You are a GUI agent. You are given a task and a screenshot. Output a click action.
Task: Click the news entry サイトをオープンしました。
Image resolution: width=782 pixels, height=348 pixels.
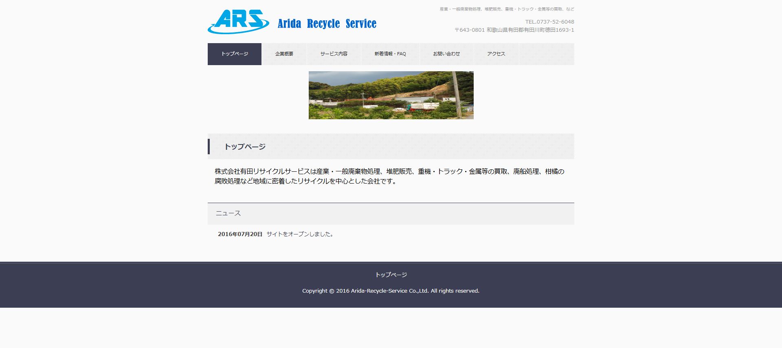coord(301,234)
